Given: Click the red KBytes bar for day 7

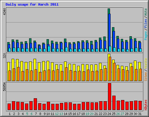Looking at the screenshot, I should tap(35, 104).
